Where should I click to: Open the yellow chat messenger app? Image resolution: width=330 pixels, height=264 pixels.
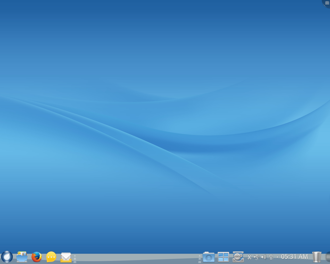coord(51,257)
